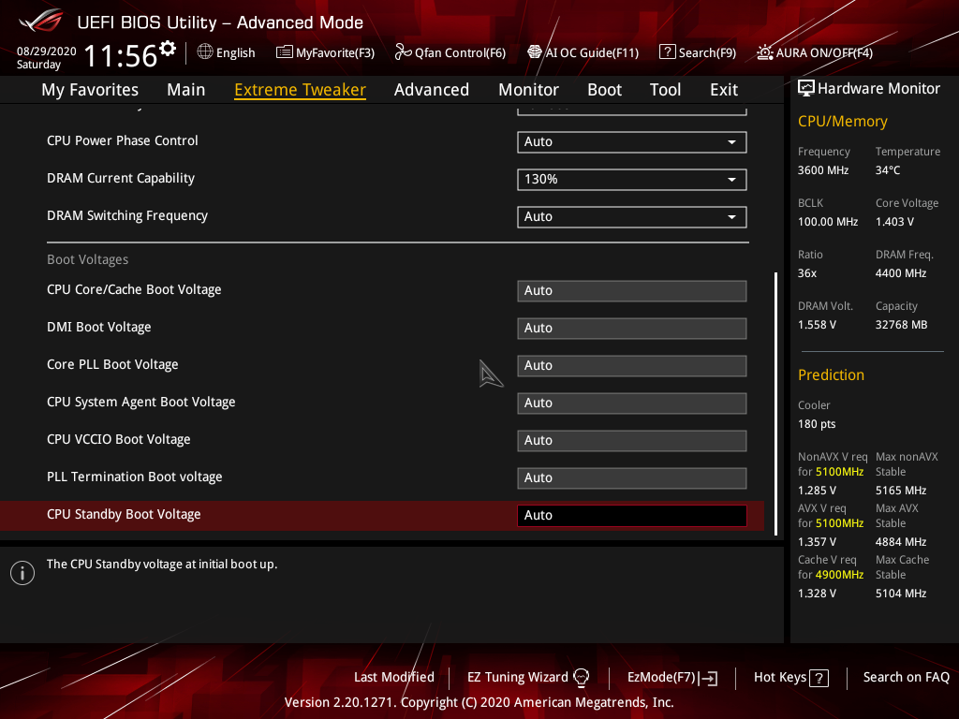959x719 pixels.
Task: Click the Core PLL Boot Voltage field
Action: tap(632, 366)
